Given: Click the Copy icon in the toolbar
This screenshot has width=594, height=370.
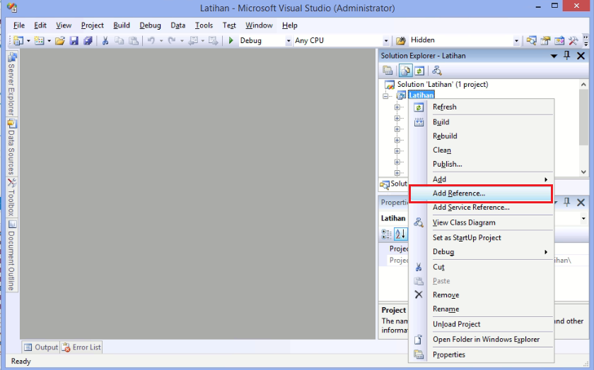Looking at the screenshot, I should 120,40.
